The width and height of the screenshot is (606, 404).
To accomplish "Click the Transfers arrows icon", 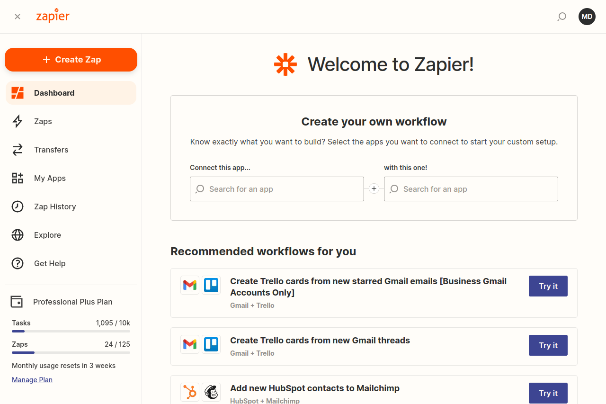I will tap(18, 150).
